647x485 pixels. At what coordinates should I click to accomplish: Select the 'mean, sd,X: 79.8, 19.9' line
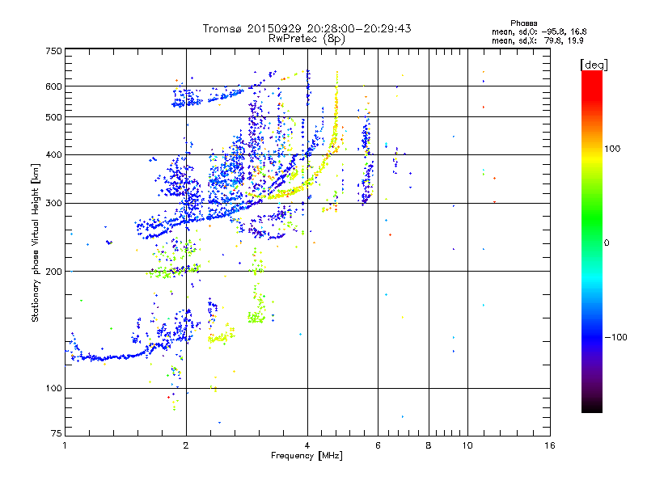pos(537,41)
